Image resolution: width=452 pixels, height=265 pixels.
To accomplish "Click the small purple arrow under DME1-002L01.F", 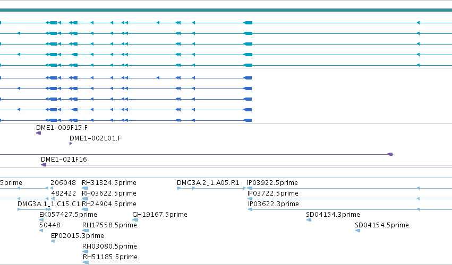I will tap(71, 144).
